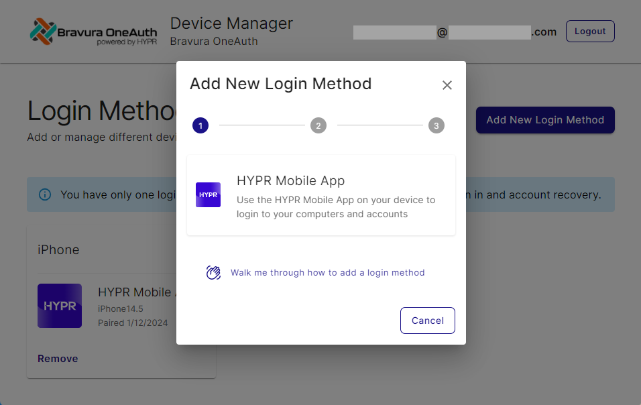Click the Logout button

click(x=590, y=31)
